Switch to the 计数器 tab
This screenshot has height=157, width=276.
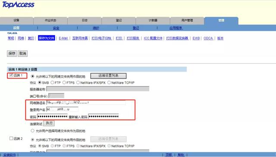[153, 20]
